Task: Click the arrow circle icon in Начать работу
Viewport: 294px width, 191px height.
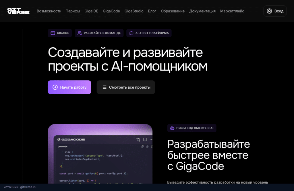Action: (55, 87)
